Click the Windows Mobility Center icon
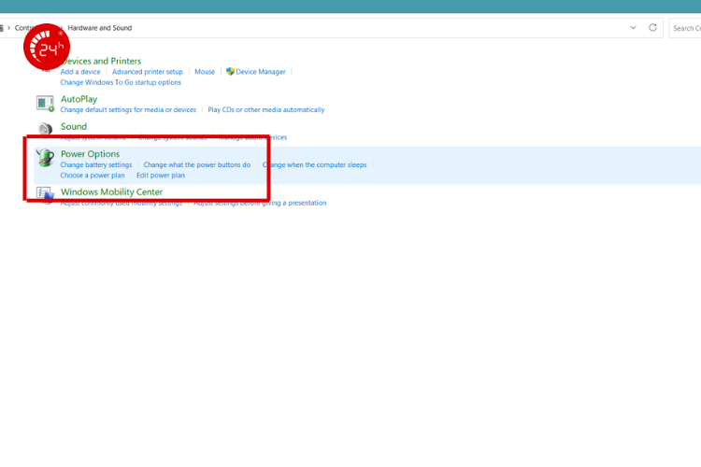 (x=45, y=194)
